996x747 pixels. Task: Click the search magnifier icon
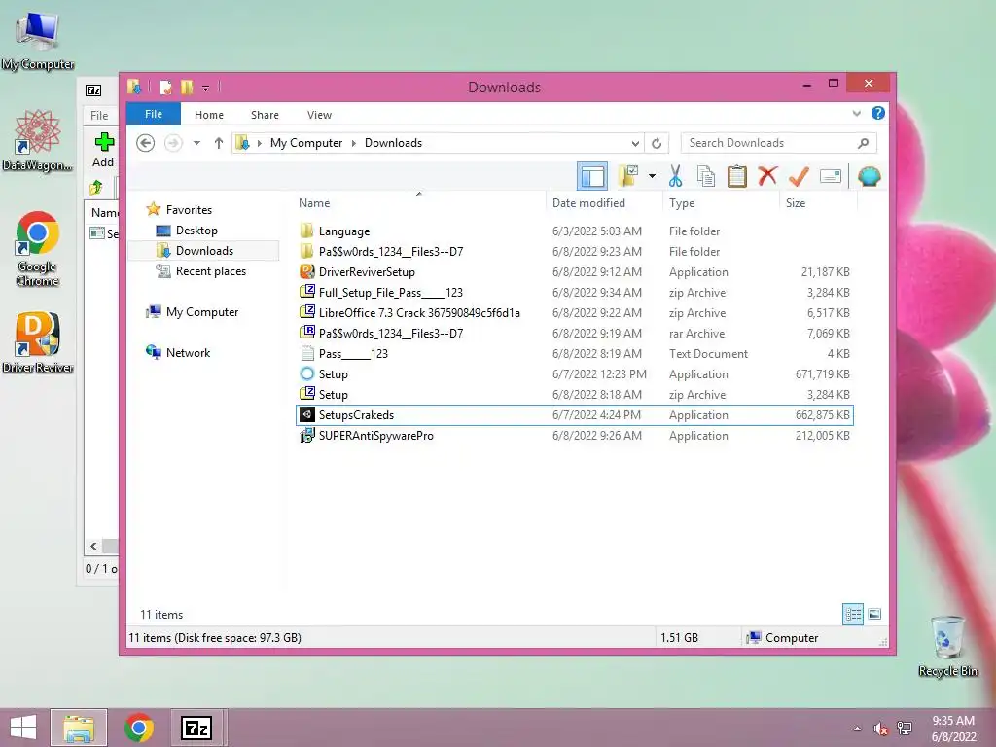863,143
